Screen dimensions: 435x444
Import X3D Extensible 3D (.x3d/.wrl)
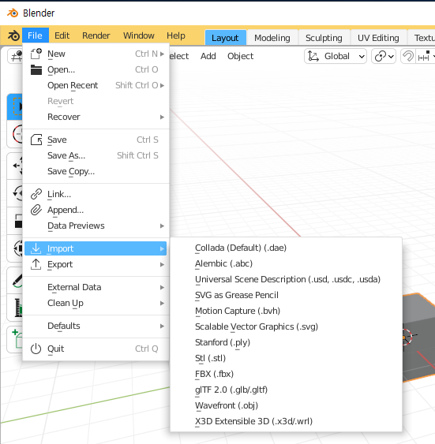coord(287,421)
